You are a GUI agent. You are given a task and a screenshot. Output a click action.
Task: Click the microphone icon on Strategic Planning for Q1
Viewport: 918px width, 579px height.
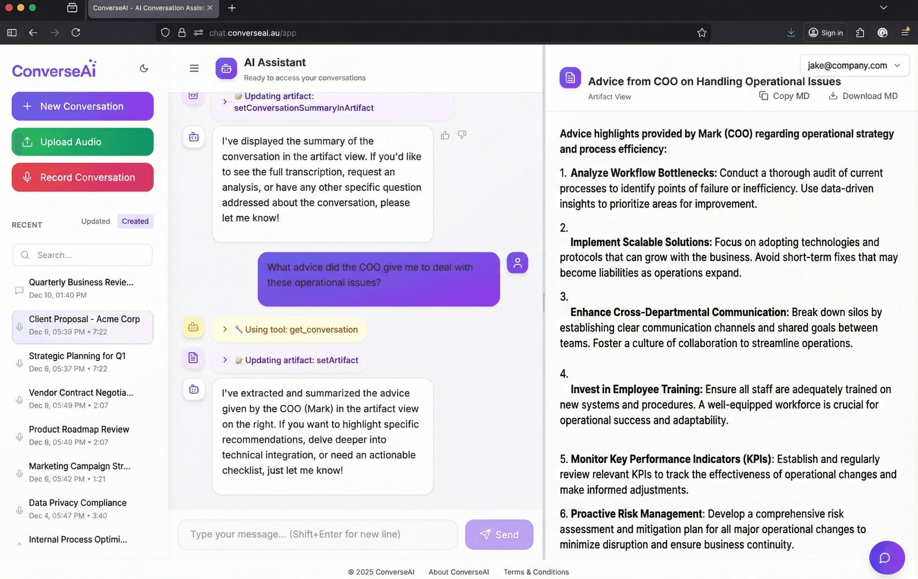tap(20, 364)
